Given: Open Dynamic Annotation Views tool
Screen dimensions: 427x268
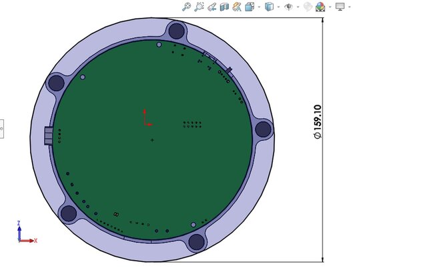Looking at the screenshot, I should [237, 7].
